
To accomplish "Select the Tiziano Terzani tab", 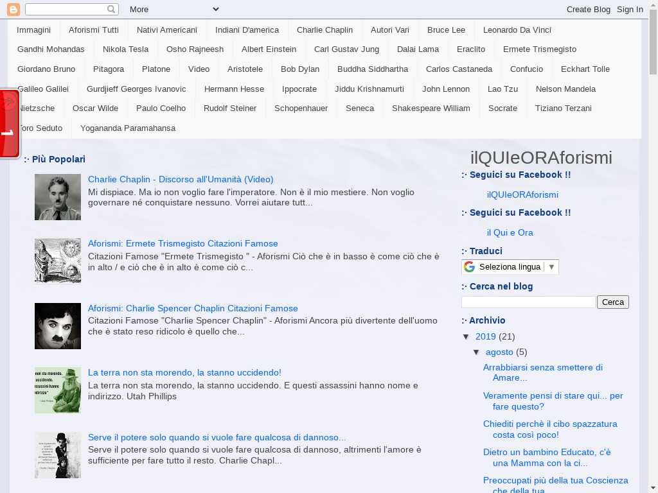I will coord(563,108).
